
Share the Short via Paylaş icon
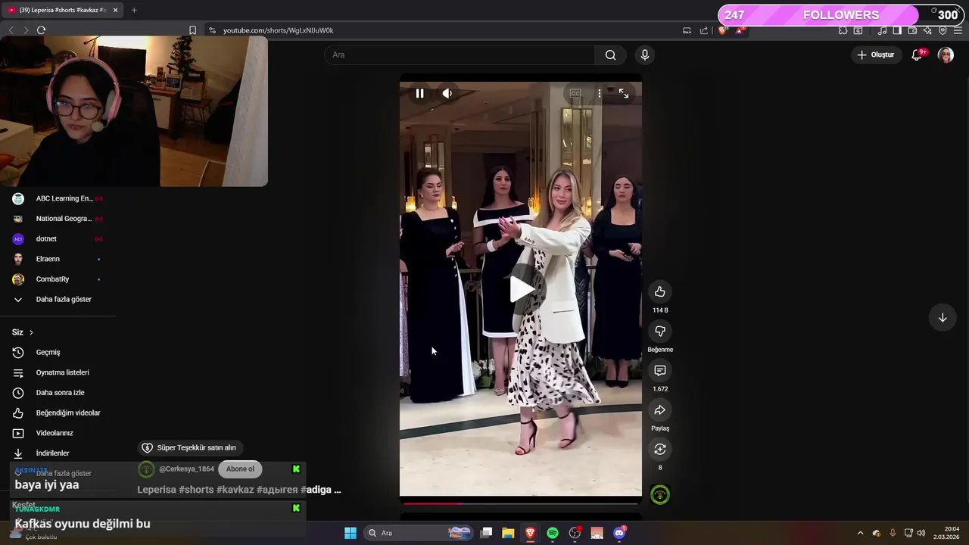[660, 410]
